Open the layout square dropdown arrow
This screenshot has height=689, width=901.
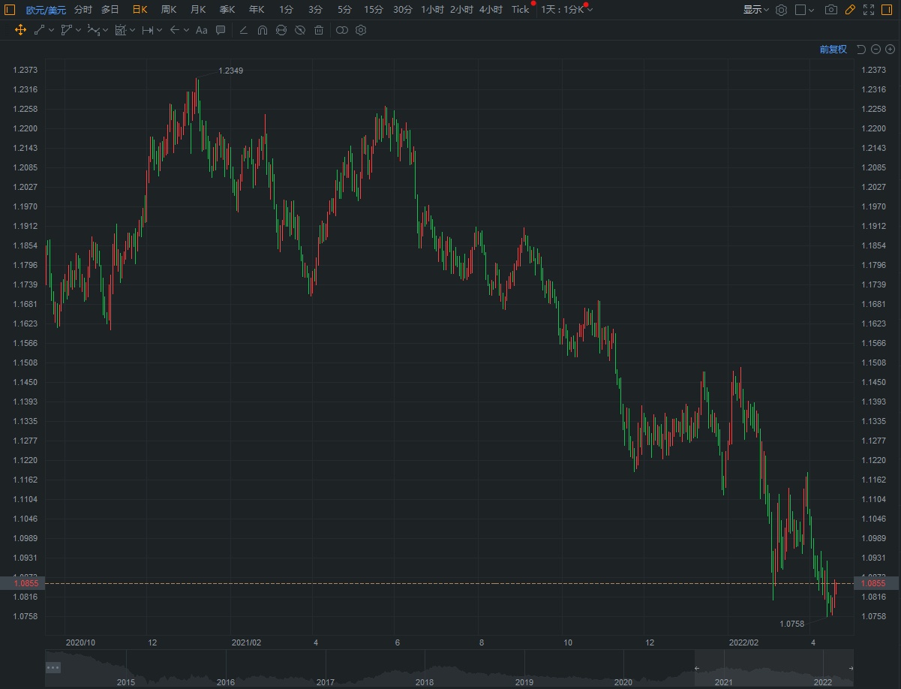(812, 10)
